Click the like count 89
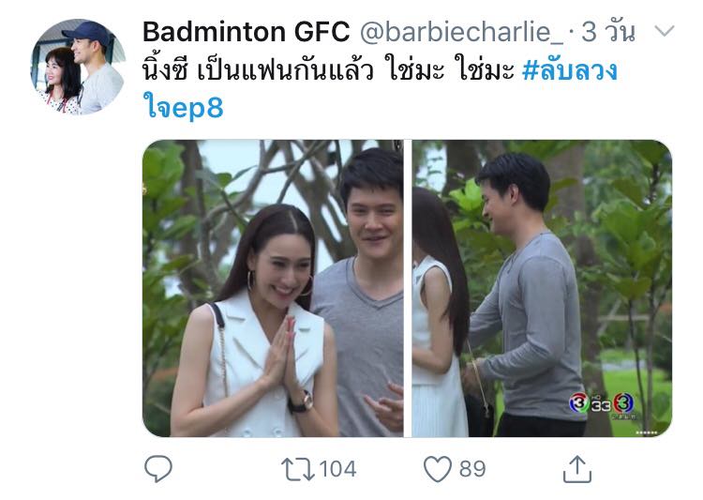Screen dimensions: 703x500 [472, 469]
